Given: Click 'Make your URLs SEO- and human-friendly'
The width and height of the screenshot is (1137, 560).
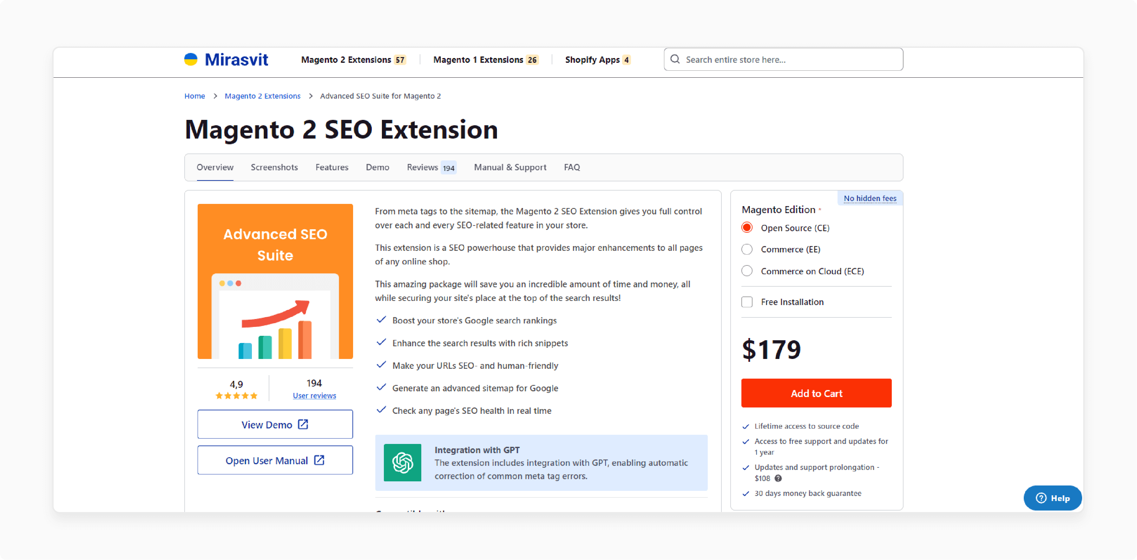Looking at the screenshot, I should (x=475, y=365).
